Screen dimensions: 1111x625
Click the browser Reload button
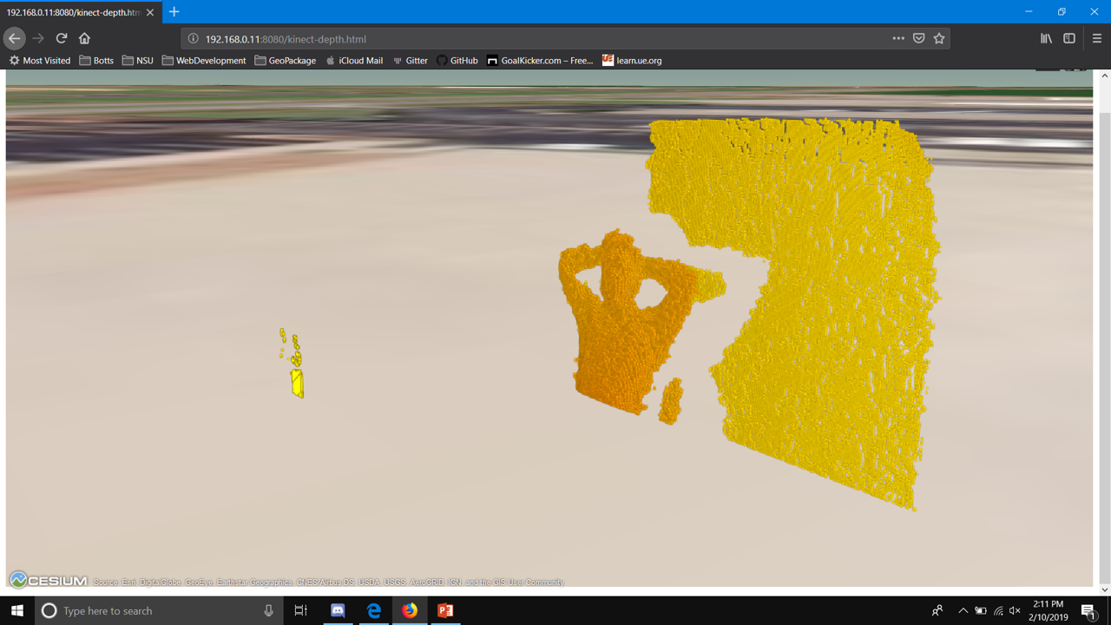61,38
